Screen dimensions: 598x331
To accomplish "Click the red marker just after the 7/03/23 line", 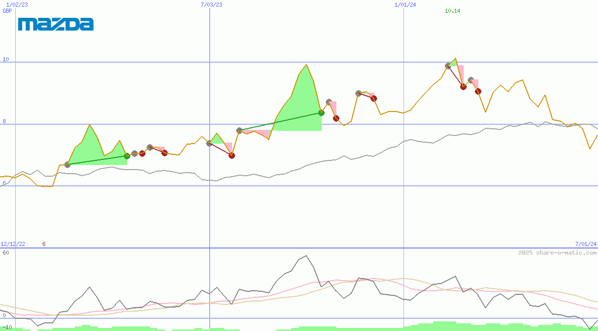I will point(232,155).
